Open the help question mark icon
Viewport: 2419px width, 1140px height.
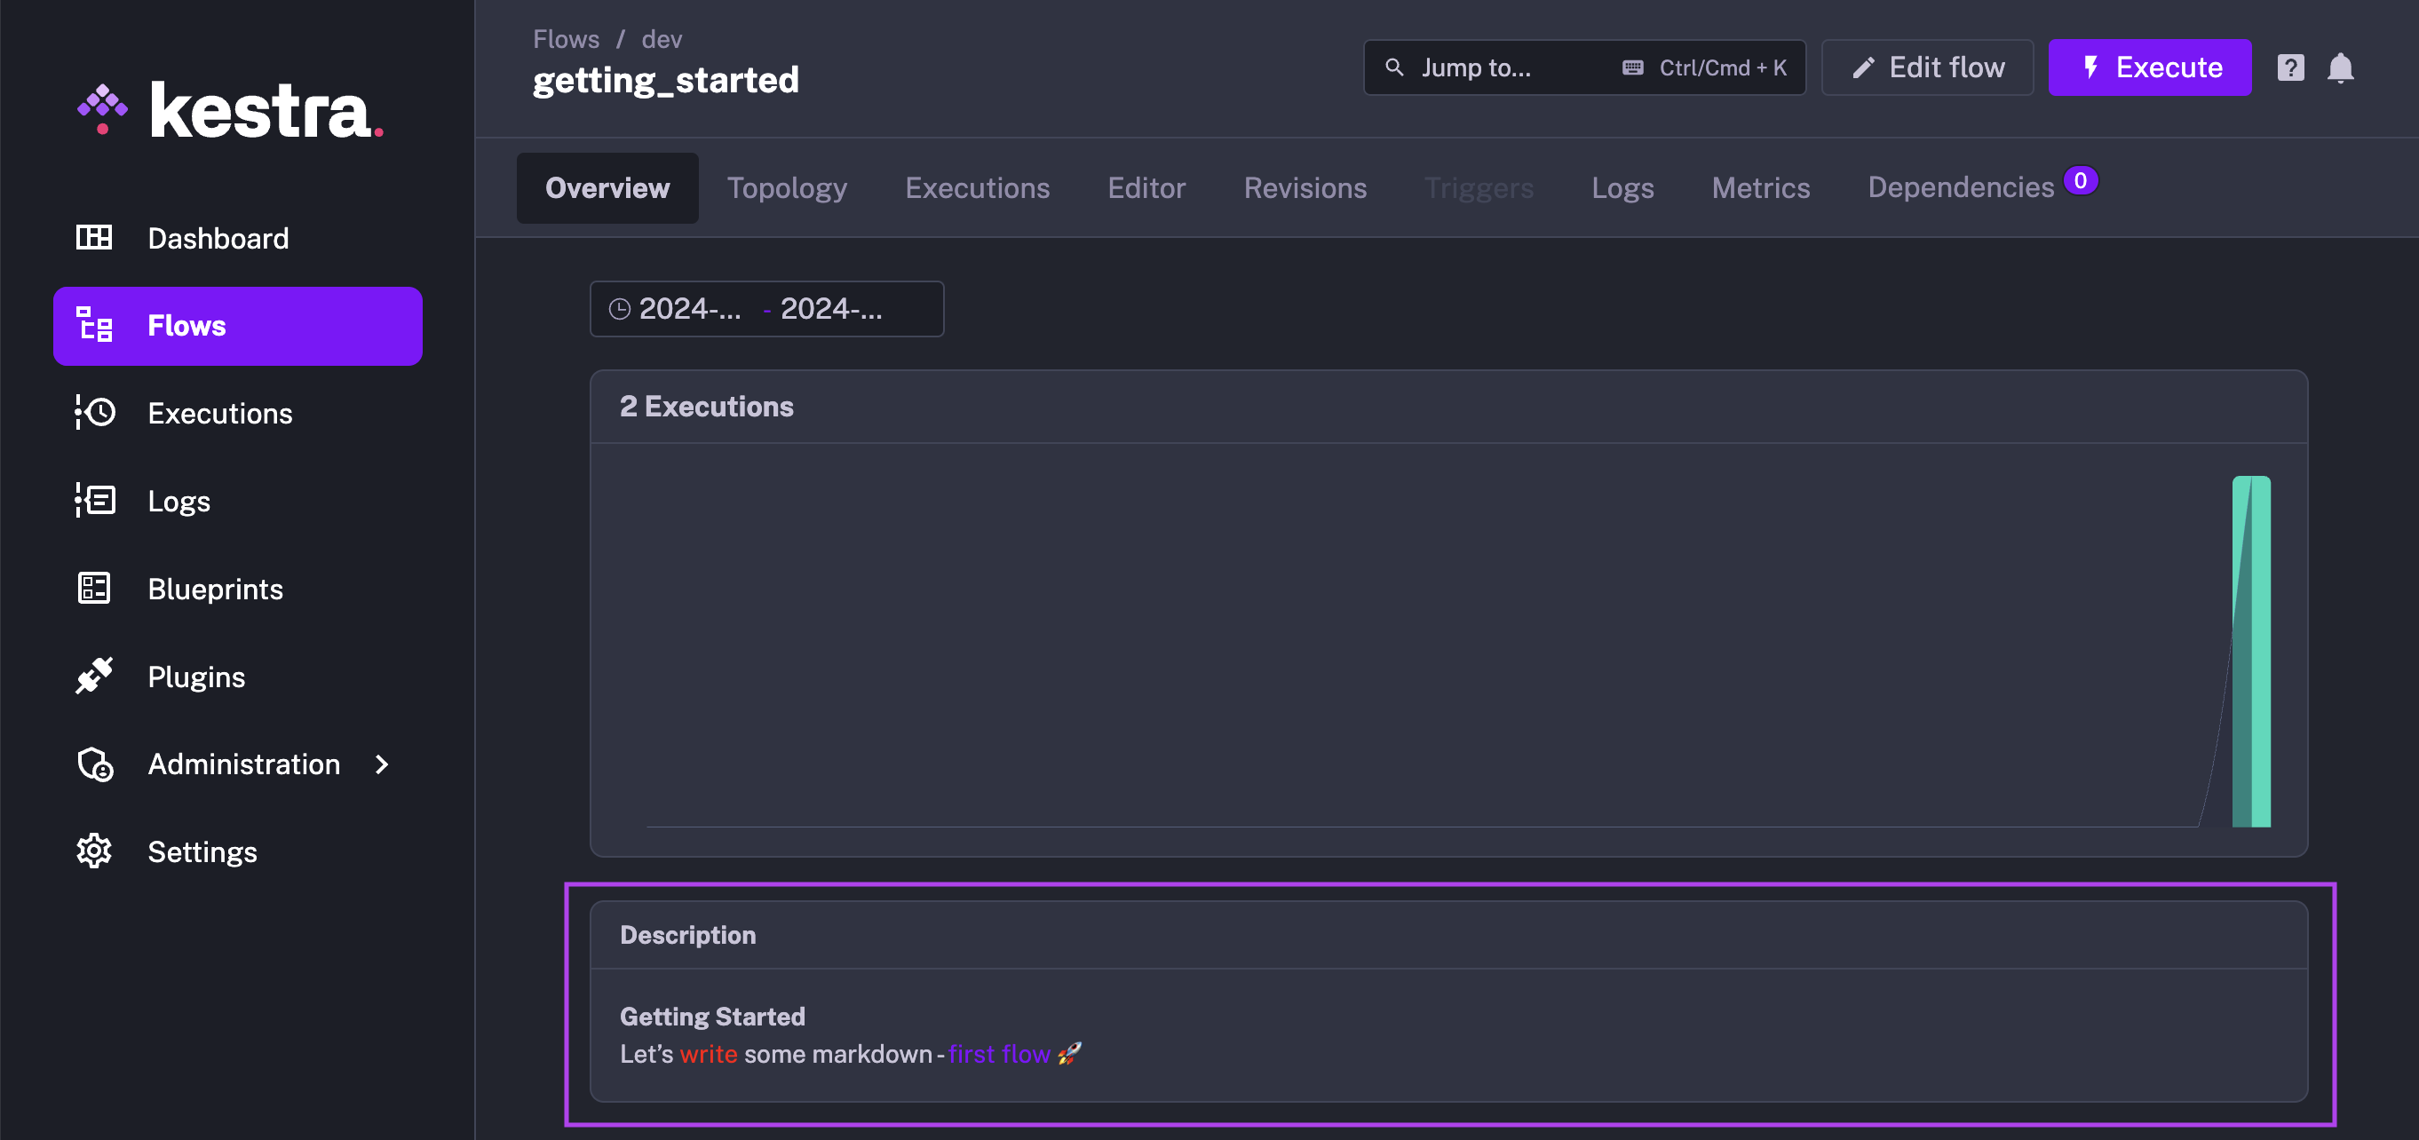2289,67
